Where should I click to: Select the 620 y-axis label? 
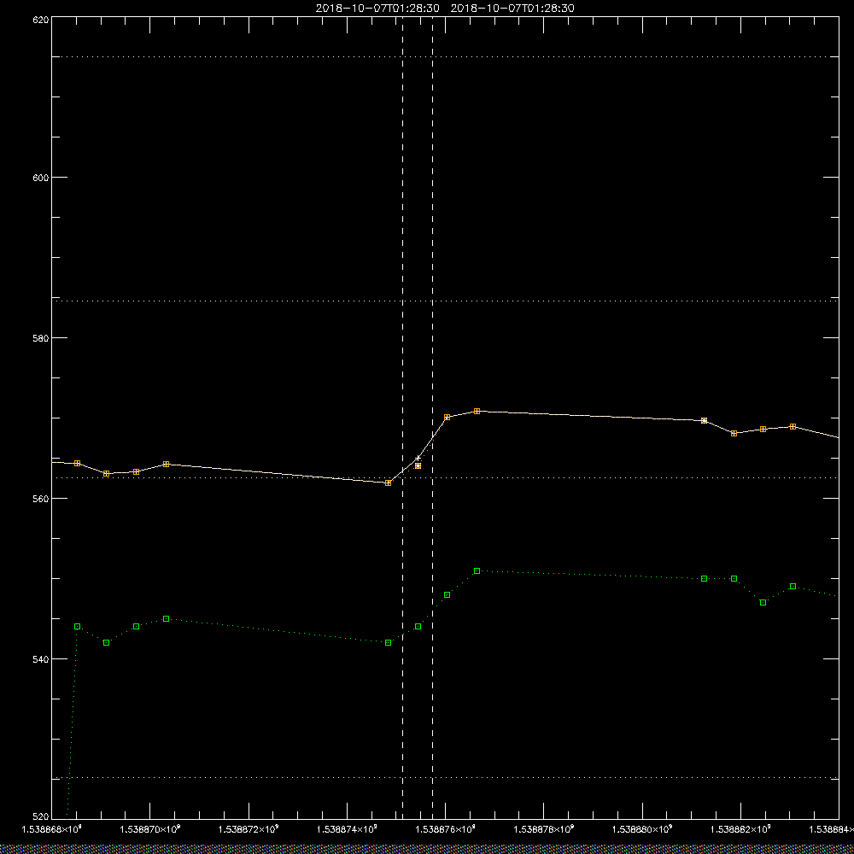pyautogui.click(x=41, y=20)
